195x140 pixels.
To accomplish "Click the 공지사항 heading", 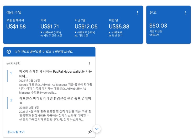I will 13,63.
